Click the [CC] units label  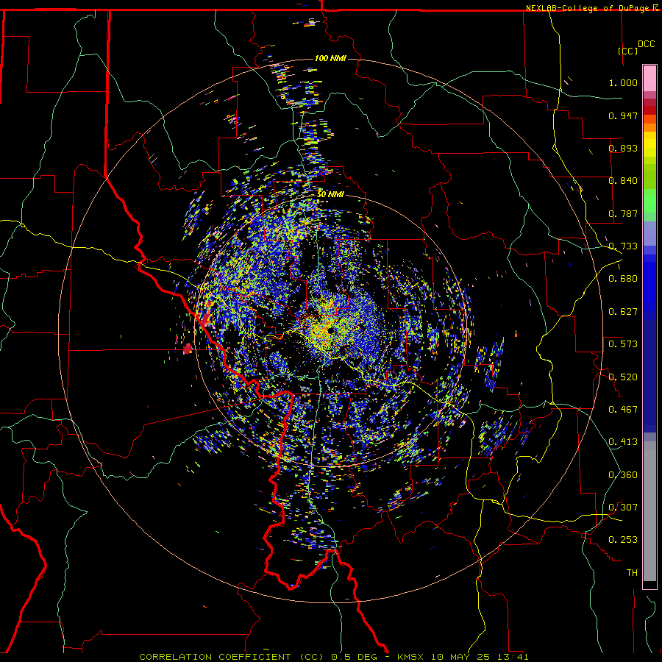coord(627,51)
